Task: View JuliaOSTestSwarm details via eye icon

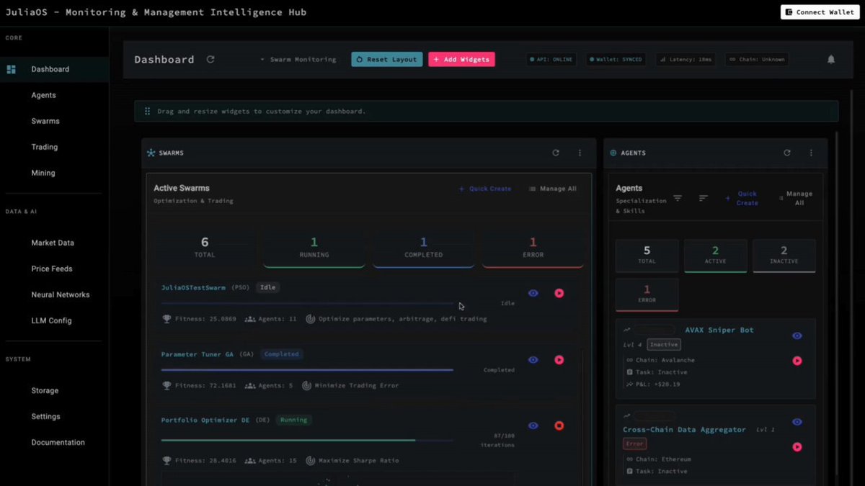Action: point(533,293)
